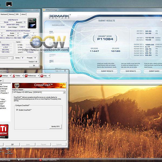Switch to the SPD tab in CPU-Z
This screenshot has height=162, width=162.
coord(17,14)
